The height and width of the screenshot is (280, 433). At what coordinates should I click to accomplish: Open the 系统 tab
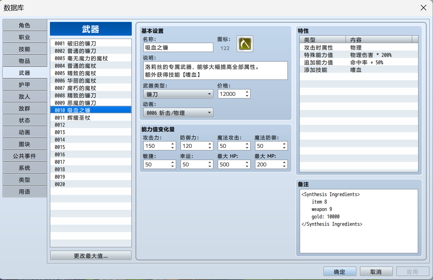(x=25, y=168)
